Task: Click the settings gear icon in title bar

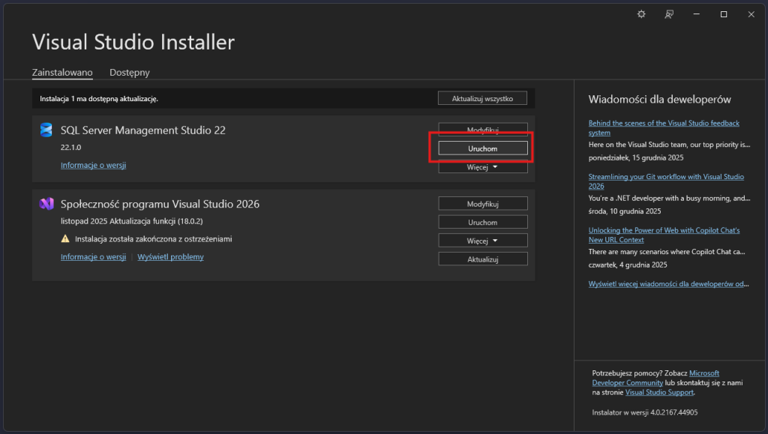Action: pyautogui.click(x=641, y=14)
